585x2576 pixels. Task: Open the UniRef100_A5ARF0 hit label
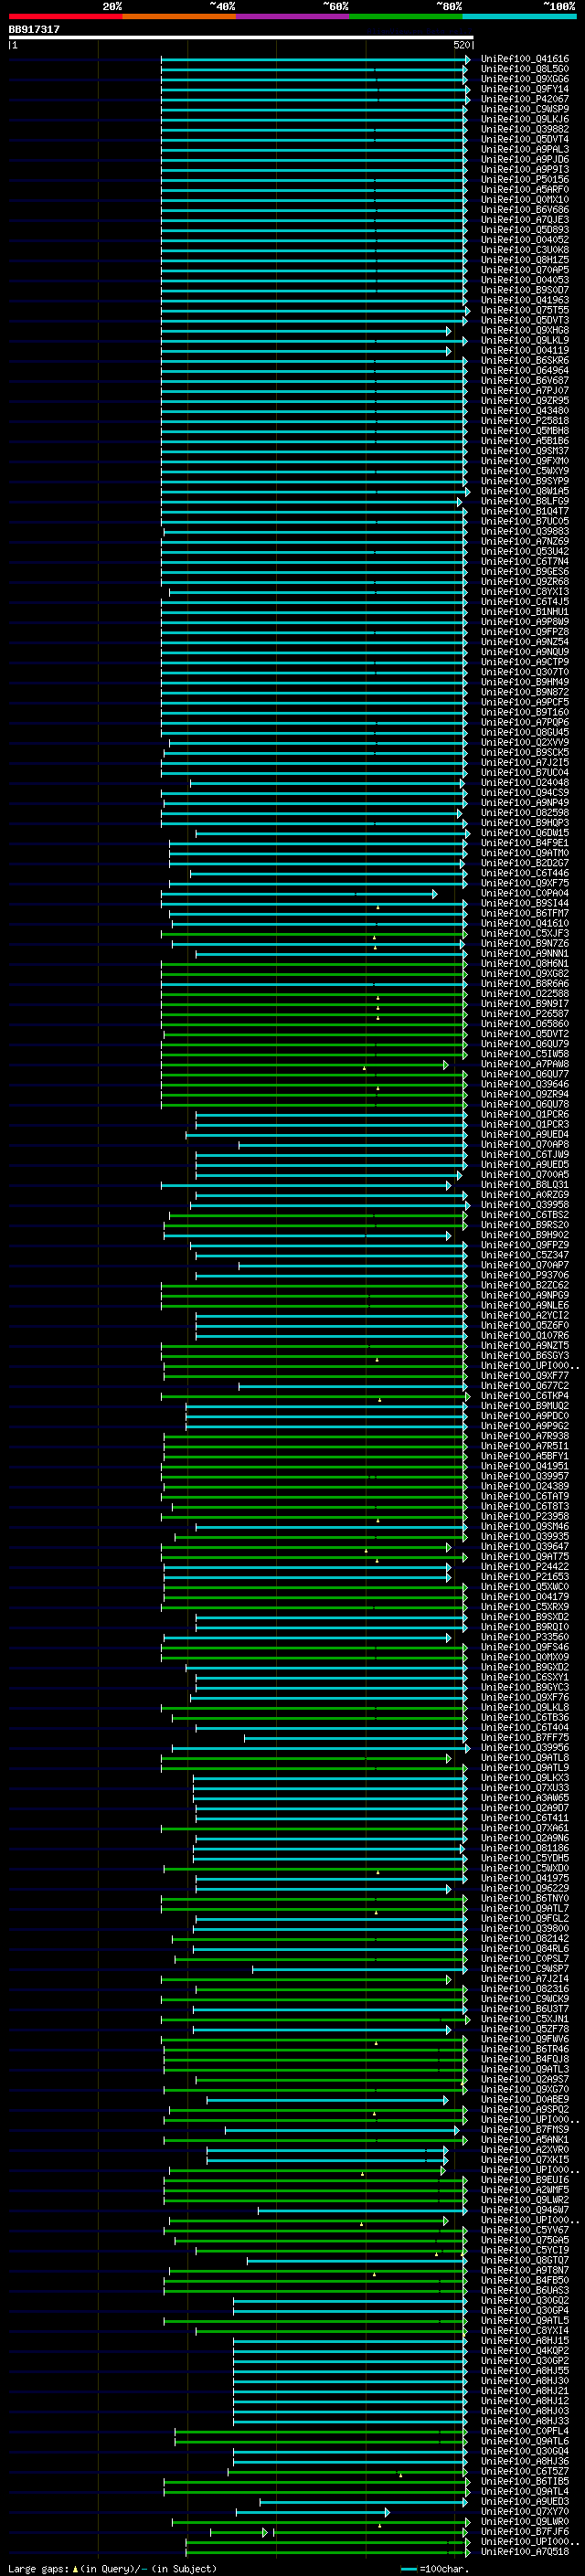[x=525, y=189]
